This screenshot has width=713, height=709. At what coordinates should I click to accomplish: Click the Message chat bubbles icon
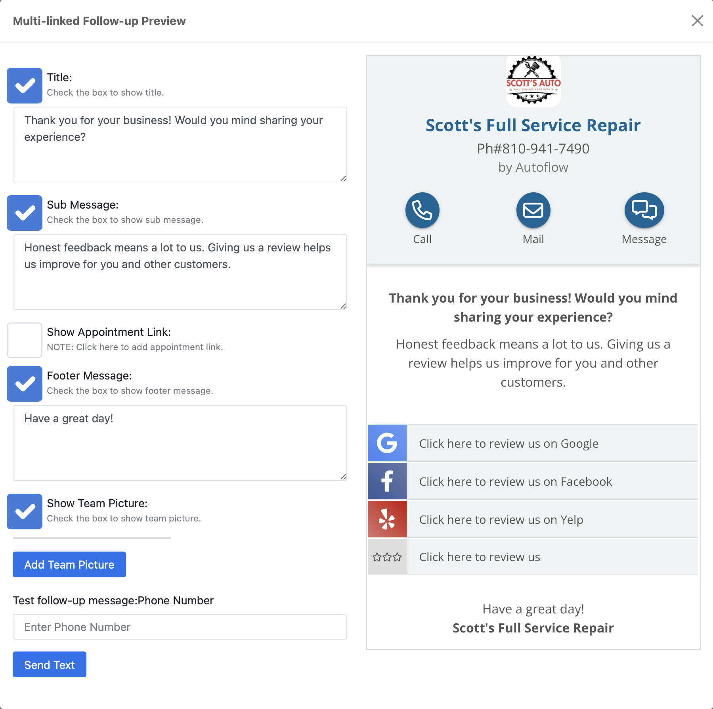[x=644, y=210]
